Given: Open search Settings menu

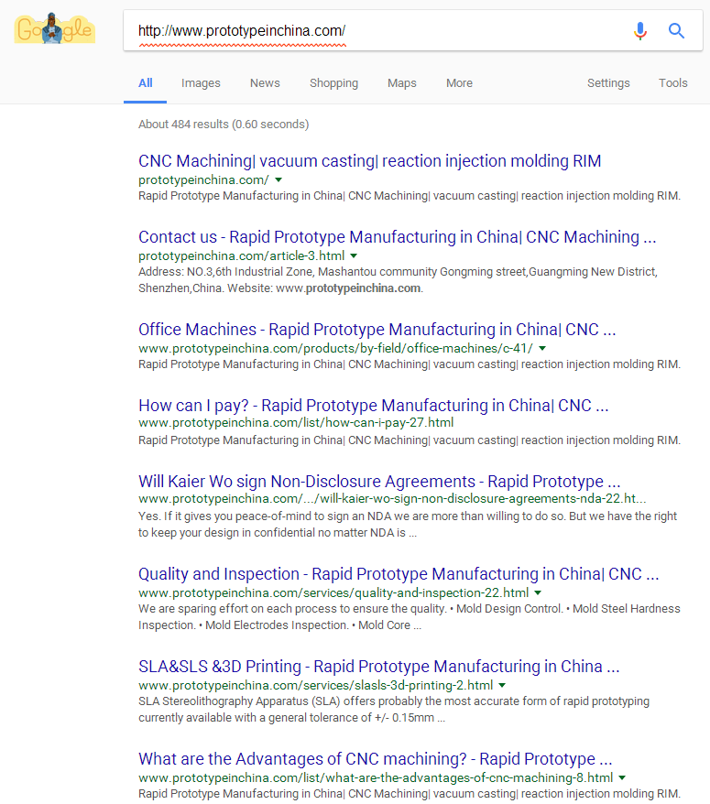Looking at the screenshot, I should 608,83.
